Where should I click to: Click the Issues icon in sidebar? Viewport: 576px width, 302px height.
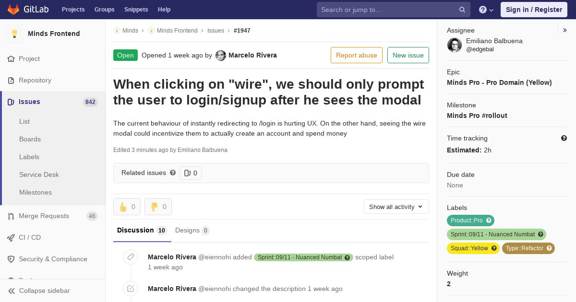click(x=11, y=102)
